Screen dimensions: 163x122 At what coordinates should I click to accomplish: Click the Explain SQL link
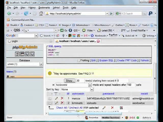(106, 60)
